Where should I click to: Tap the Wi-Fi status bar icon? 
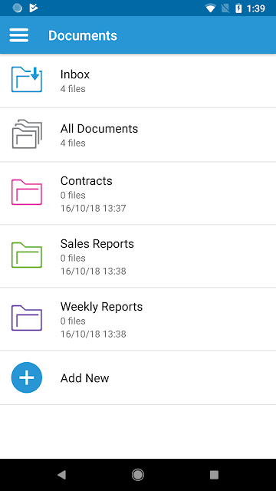[x=210, y=8]
